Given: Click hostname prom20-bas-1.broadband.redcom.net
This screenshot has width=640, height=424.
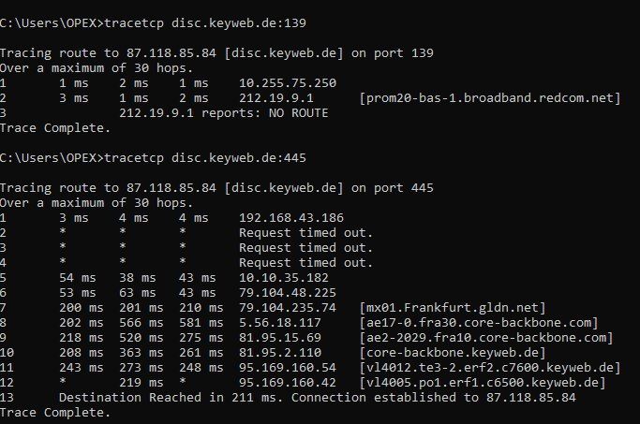Looking at the screenshot, I should (490, 97).
